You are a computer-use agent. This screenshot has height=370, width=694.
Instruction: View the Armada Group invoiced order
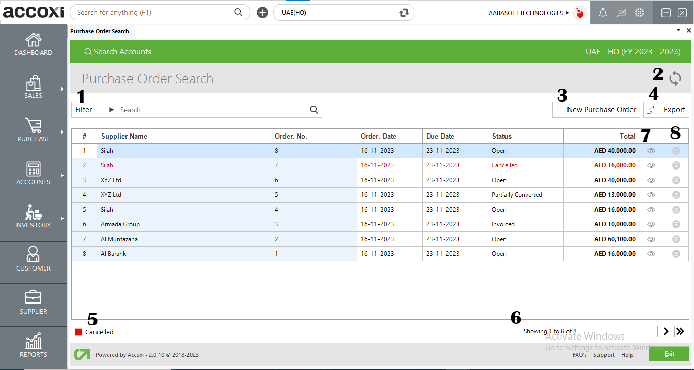click(x=651, y=224)
